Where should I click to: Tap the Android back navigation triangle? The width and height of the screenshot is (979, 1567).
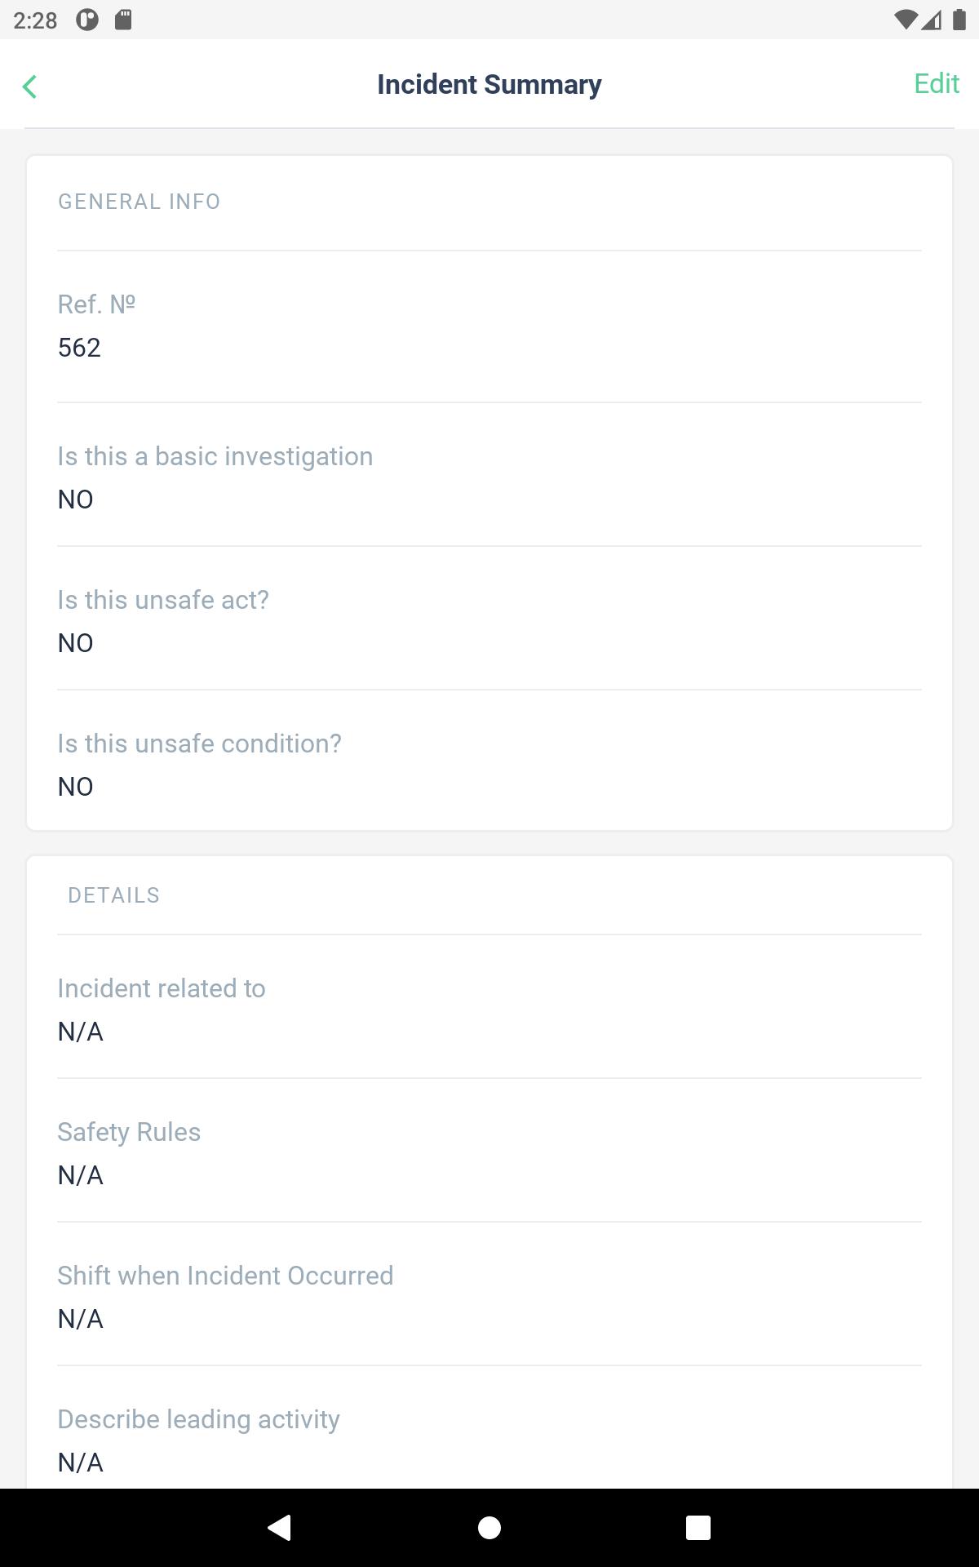tap(280, 1527)
